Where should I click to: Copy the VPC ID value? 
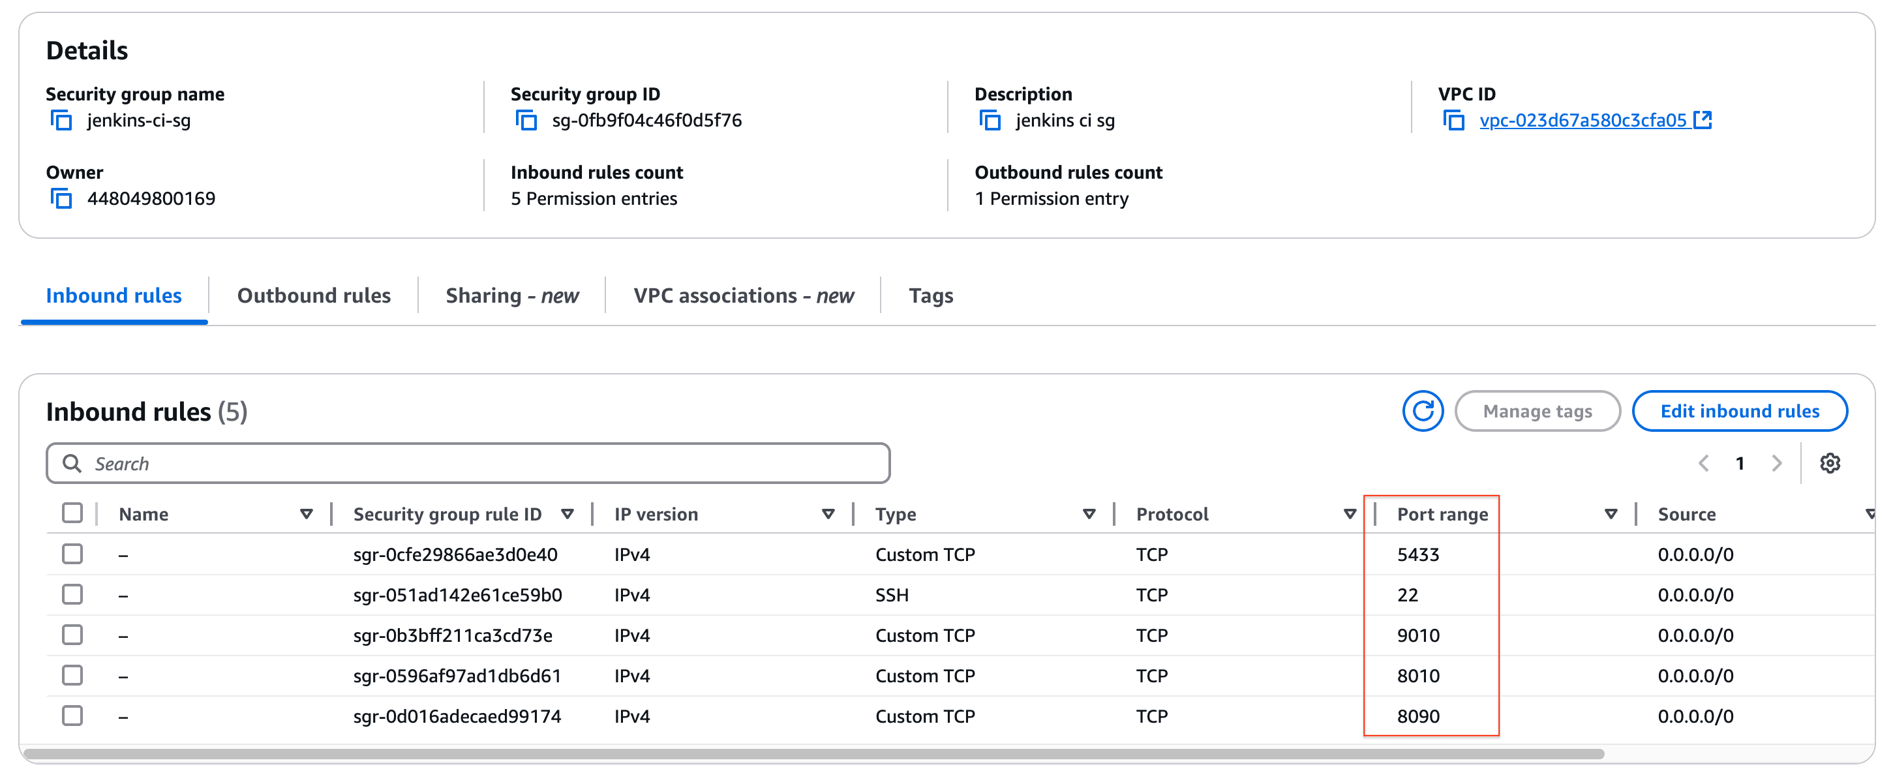click(x=1453, y=120)
